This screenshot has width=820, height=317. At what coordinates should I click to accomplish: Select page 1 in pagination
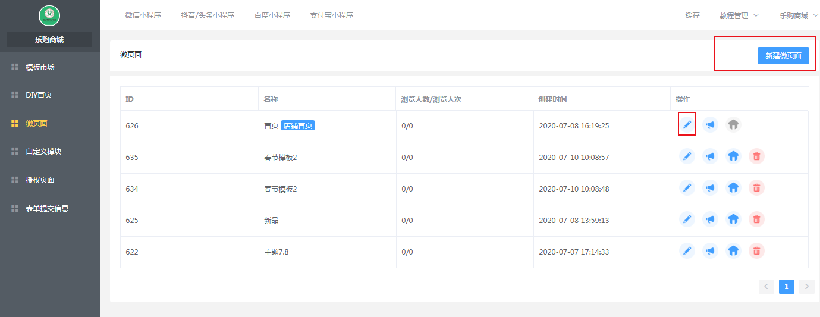pos(787,287)
